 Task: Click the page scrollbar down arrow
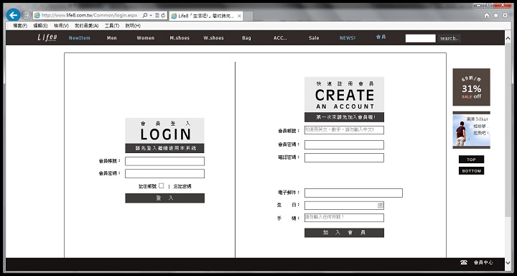pos(508,263)
